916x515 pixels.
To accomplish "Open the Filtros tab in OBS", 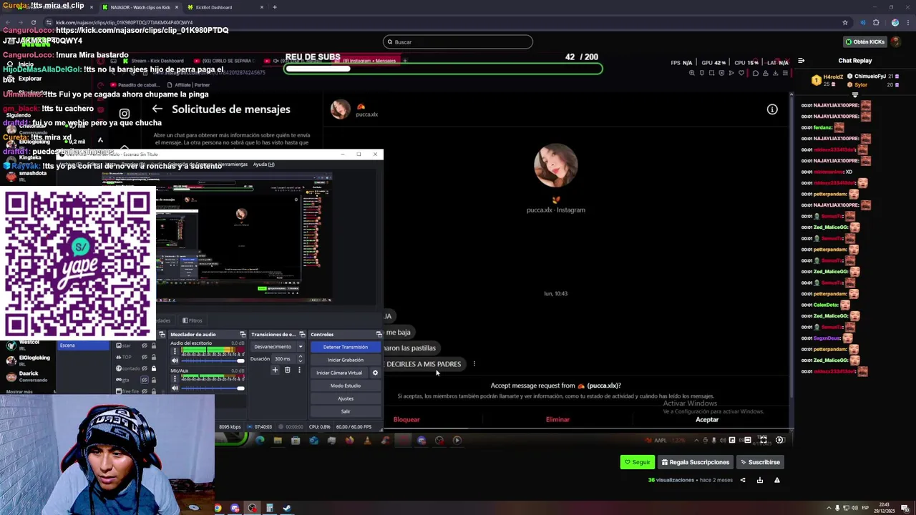I will coord(192,320).
